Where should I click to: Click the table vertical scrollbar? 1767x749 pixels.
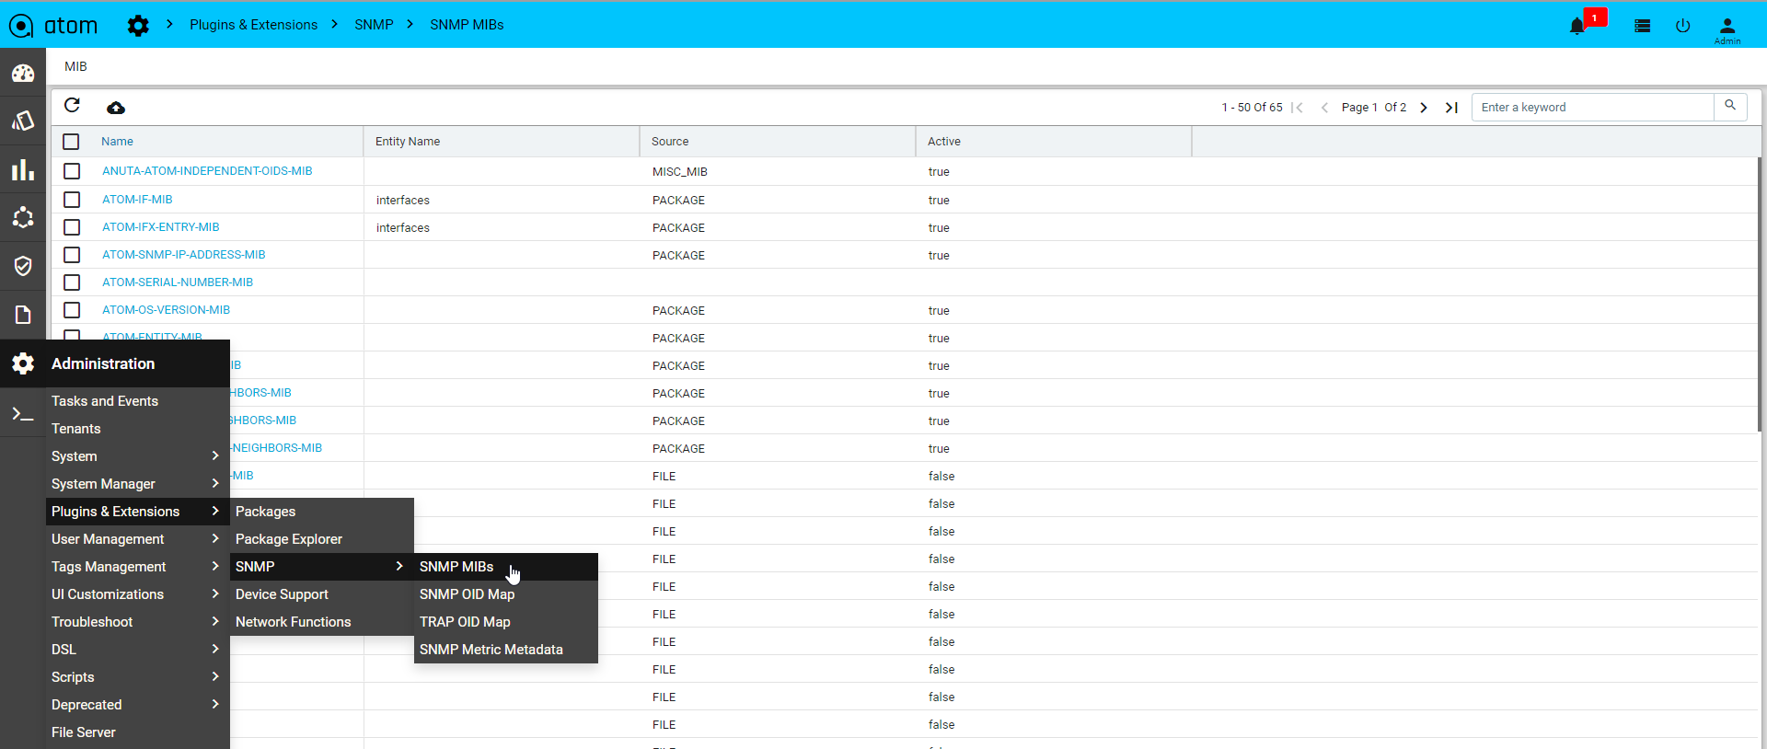[x=1761, y=294]
